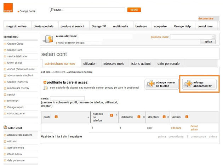Open the produse si servicii menu
Viewport: 223px width, 165px height.
(x=73, y=26)
